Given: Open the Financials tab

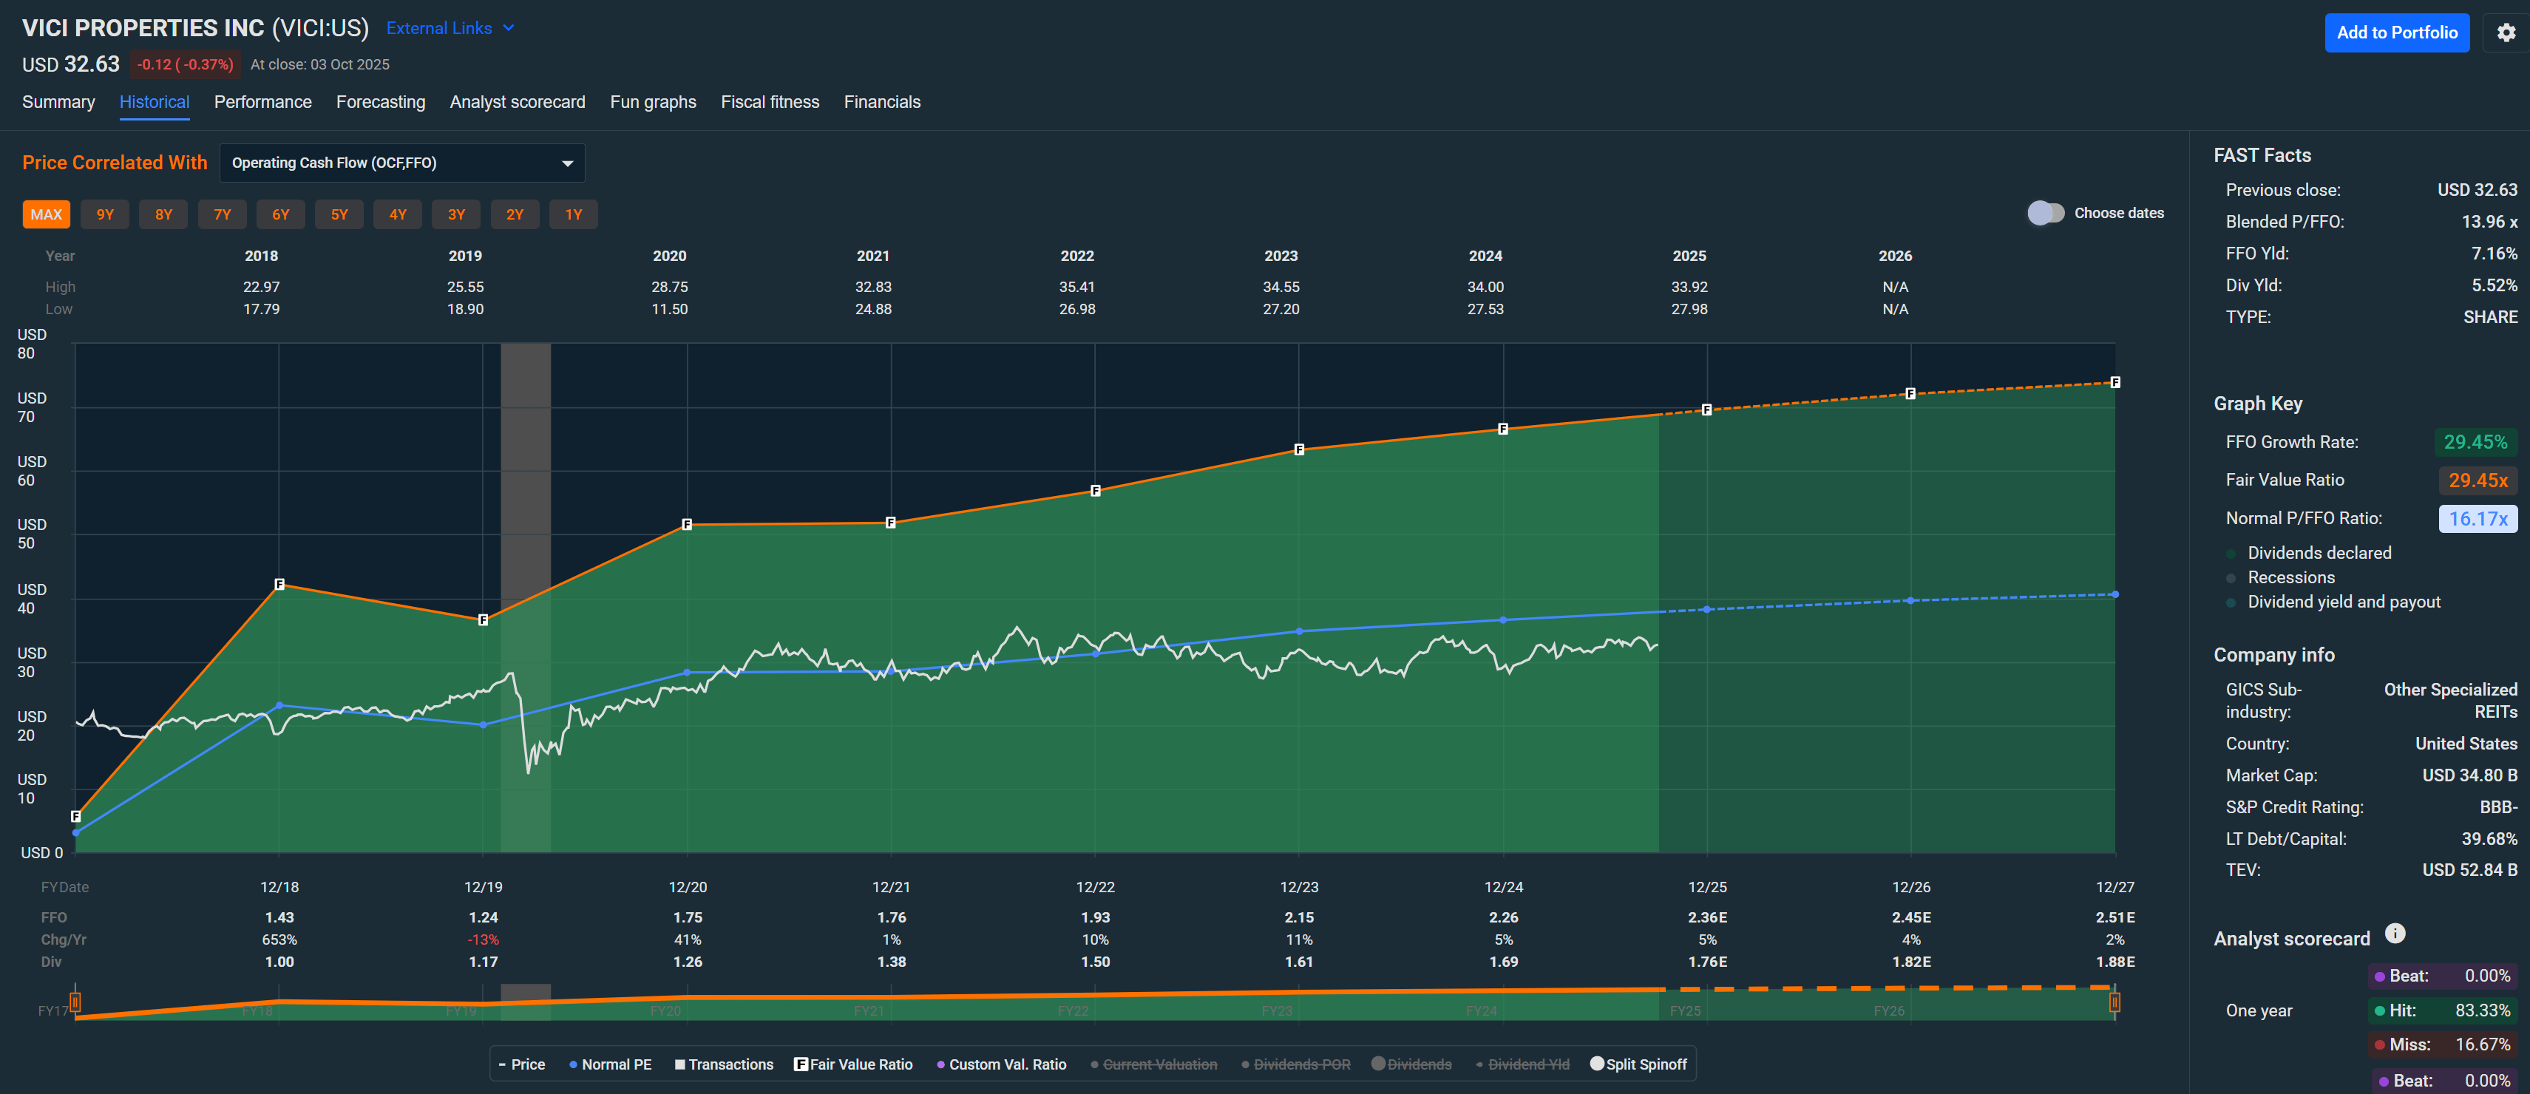Looking at the screenshot, I should (x=882, y=101).
